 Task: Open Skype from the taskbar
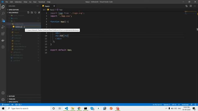pyautogui.click(x=92, y=108)
